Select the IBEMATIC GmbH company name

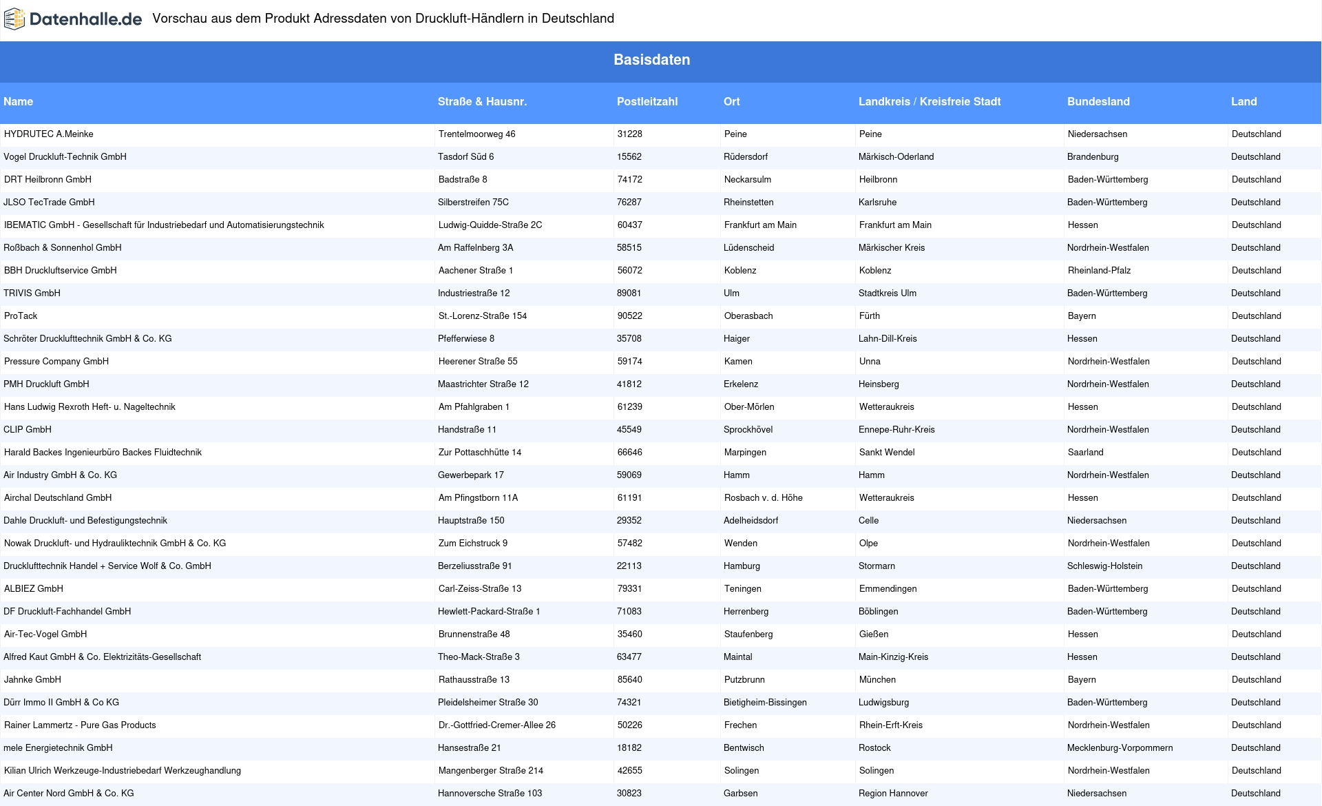pos(164,225)
